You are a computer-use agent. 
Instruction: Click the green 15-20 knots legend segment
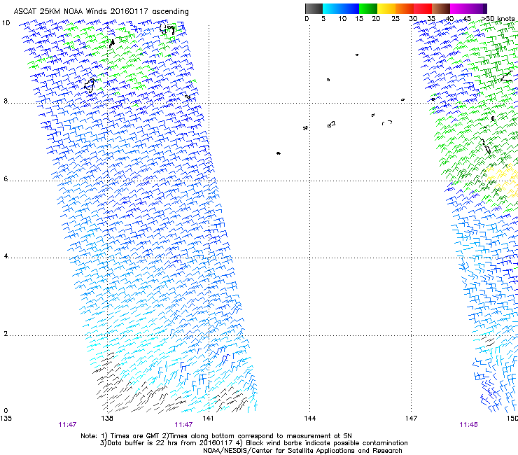coord(368,8)
